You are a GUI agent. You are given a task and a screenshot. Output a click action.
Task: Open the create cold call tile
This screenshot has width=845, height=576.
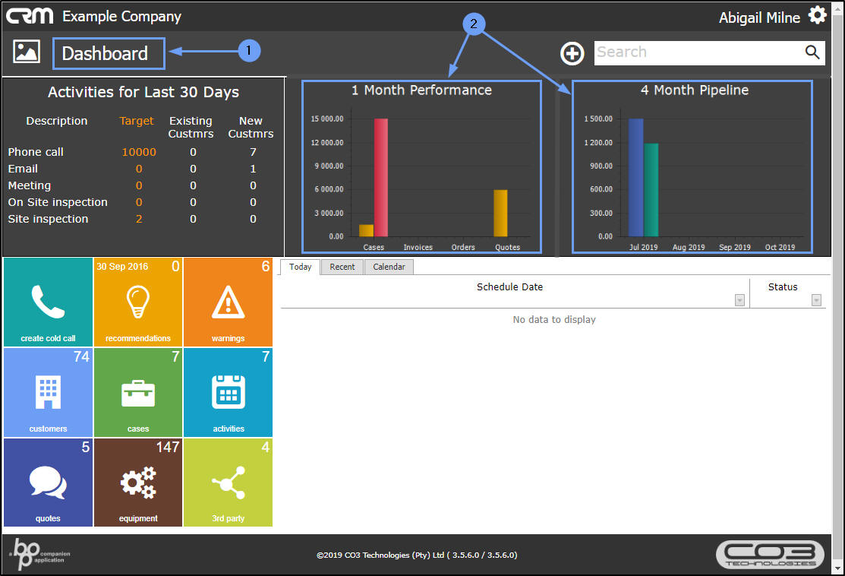pos(48,302)
